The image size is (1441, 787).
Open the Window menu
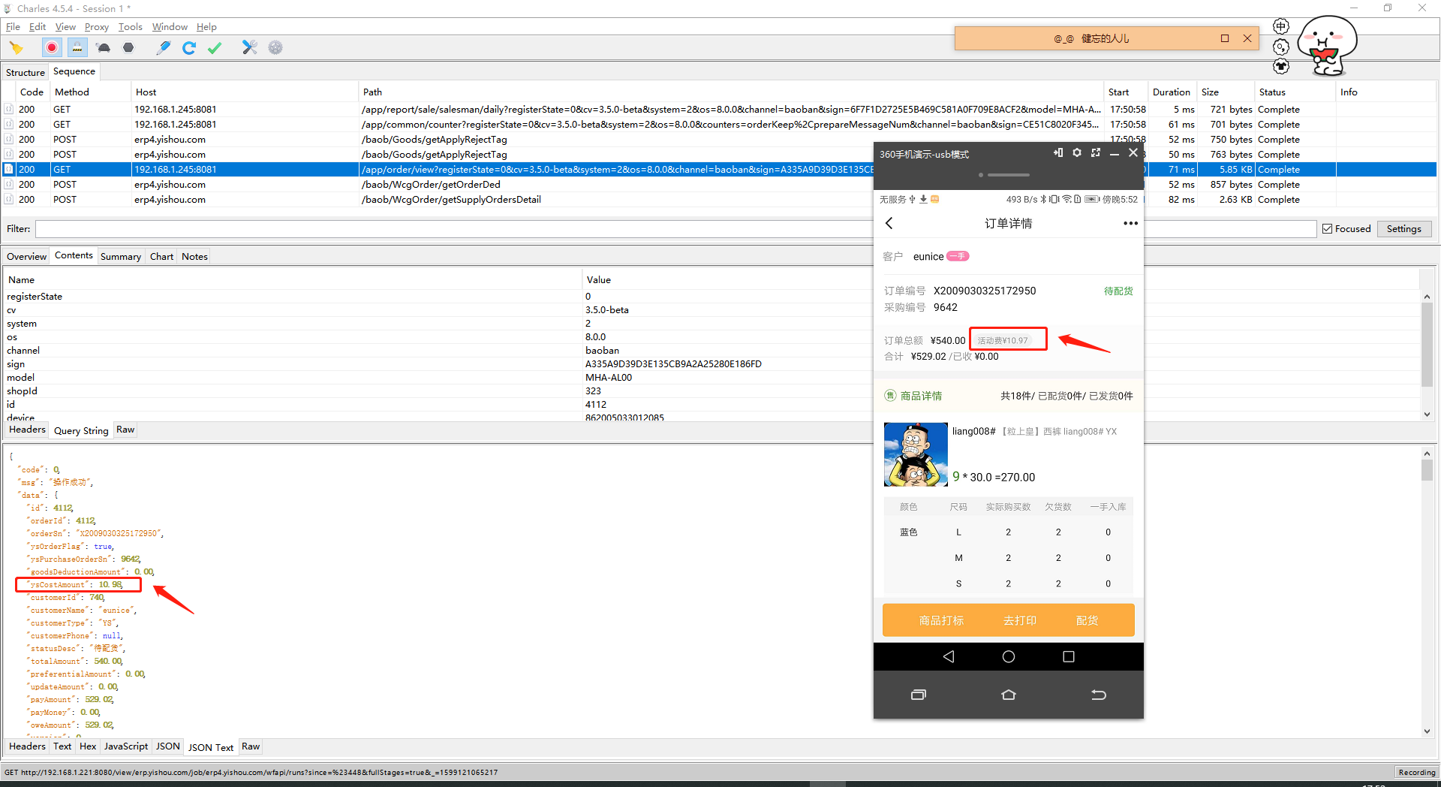coord(170,27)
